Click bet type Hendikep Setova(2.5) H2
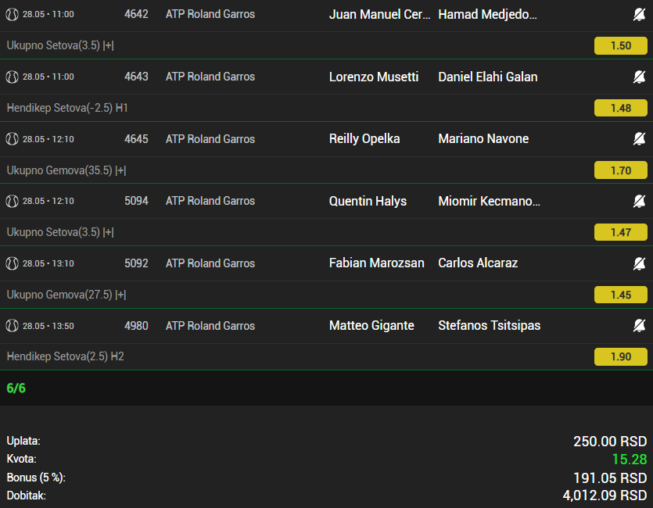 (65, 356)
